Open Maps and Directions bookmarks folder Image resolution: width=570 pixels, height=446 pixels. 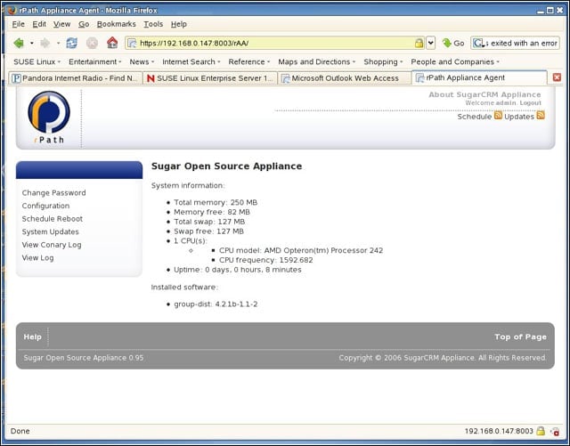point(317,61)
